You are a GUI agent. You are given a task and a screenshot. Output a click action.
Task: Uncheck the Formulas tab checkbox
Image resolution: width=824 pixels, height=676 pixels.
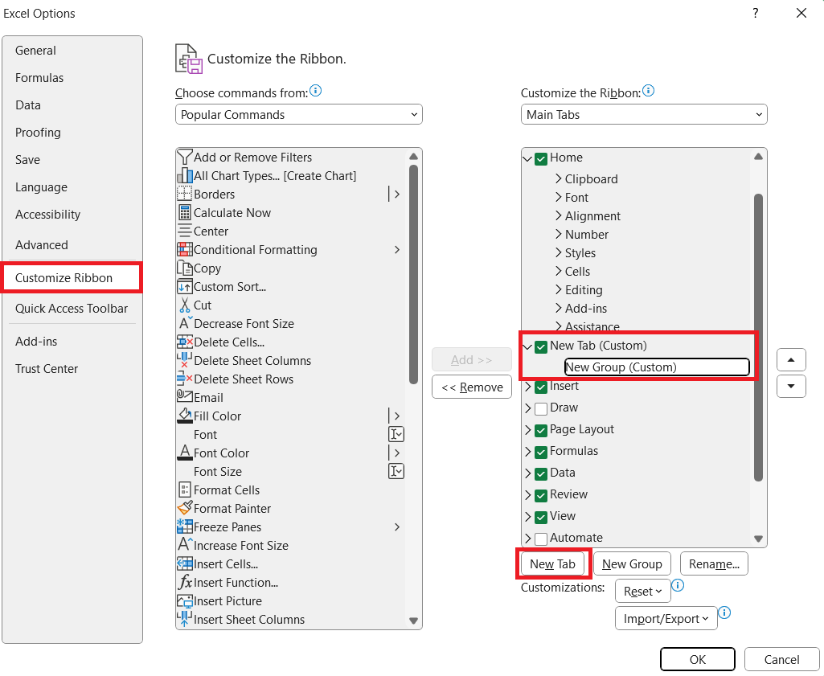541,453
